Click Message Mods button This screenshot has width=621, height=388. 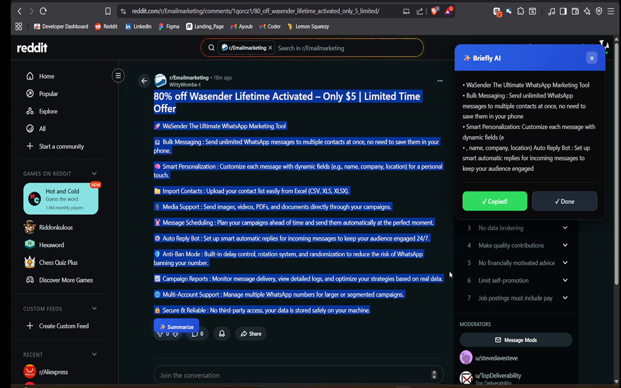click(516, 340)
